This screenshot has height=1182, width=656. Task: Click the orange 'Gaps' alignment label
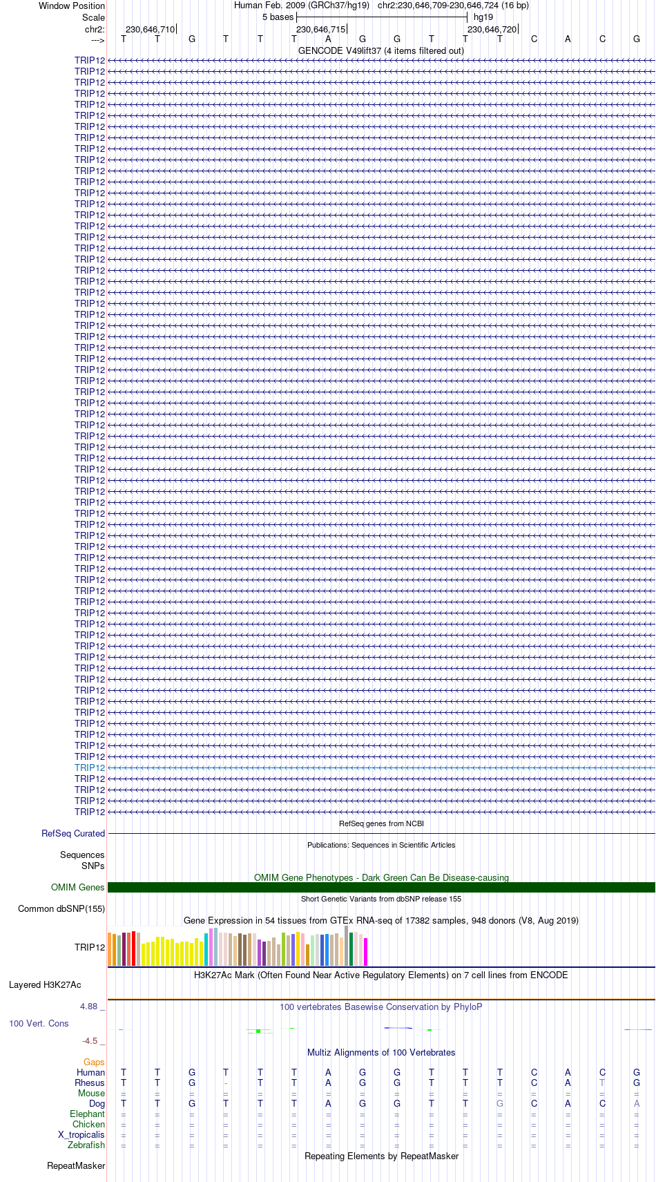tap(94, 1062)
